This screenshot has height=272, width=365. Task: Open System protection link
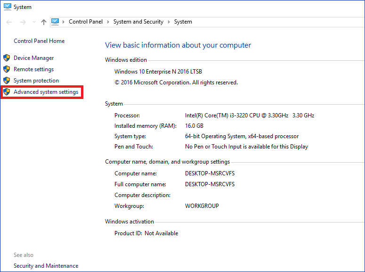click(36, 81)
